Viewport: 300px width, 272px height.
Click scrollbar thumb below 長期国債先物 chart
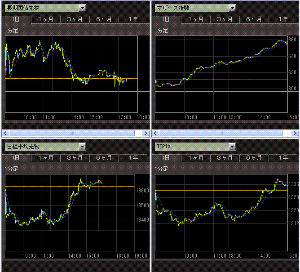click(72, 133)
